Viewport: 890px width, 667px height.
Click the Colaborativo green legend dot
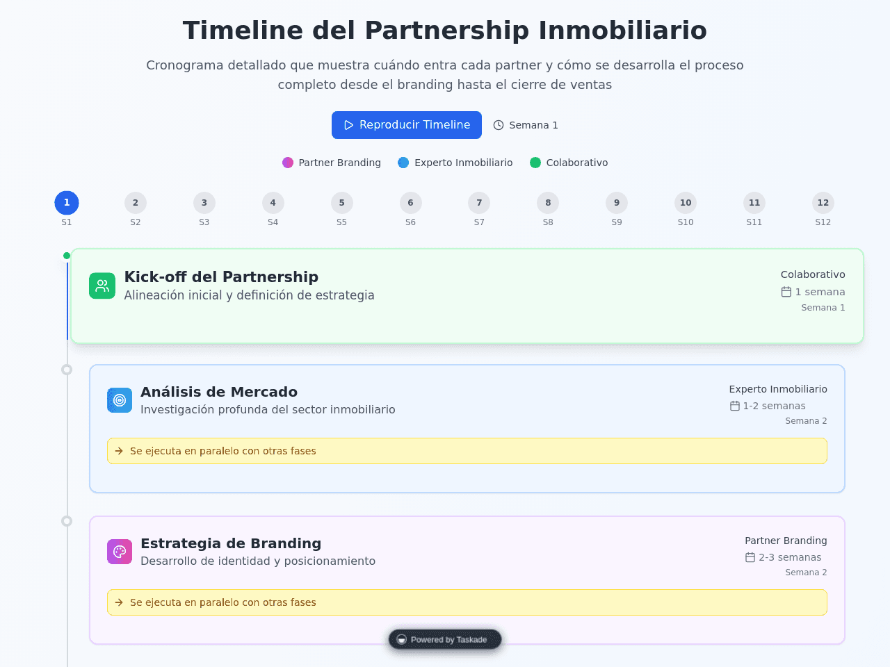click(x=535, y=163)
